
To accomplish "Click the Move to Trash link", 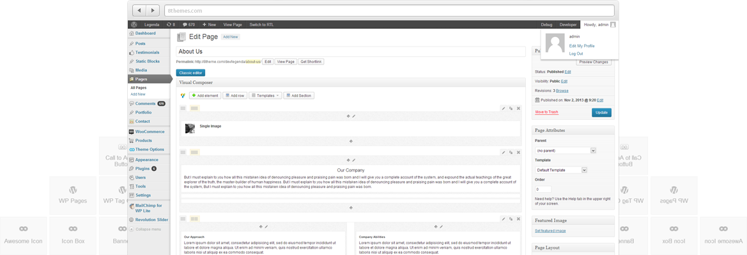I will [x=546, y=112].
